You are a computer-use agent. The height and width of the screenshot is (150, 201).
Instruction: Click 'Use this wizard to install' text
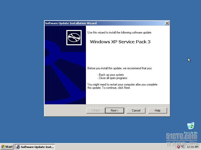point(120,32)
